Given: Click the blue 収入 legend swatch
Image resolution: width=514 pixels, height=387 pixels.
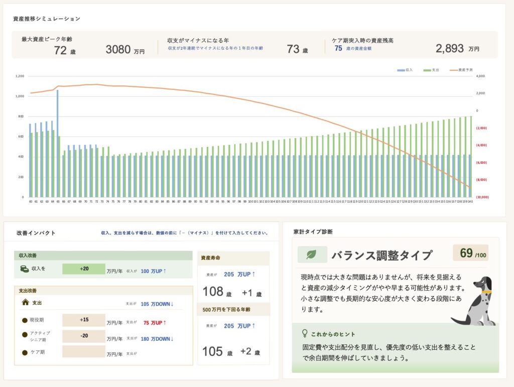Looking at the screenshot, I should pyautogui.click(x=401, y=70).
